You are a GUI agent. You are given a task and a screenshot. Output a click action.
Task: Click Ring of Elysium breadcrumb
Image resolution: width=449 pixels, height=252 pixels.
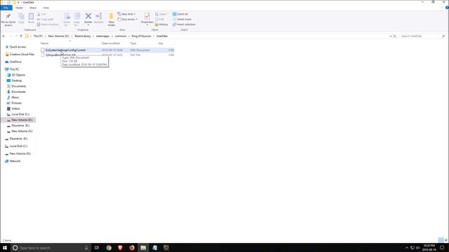point(141,36)
